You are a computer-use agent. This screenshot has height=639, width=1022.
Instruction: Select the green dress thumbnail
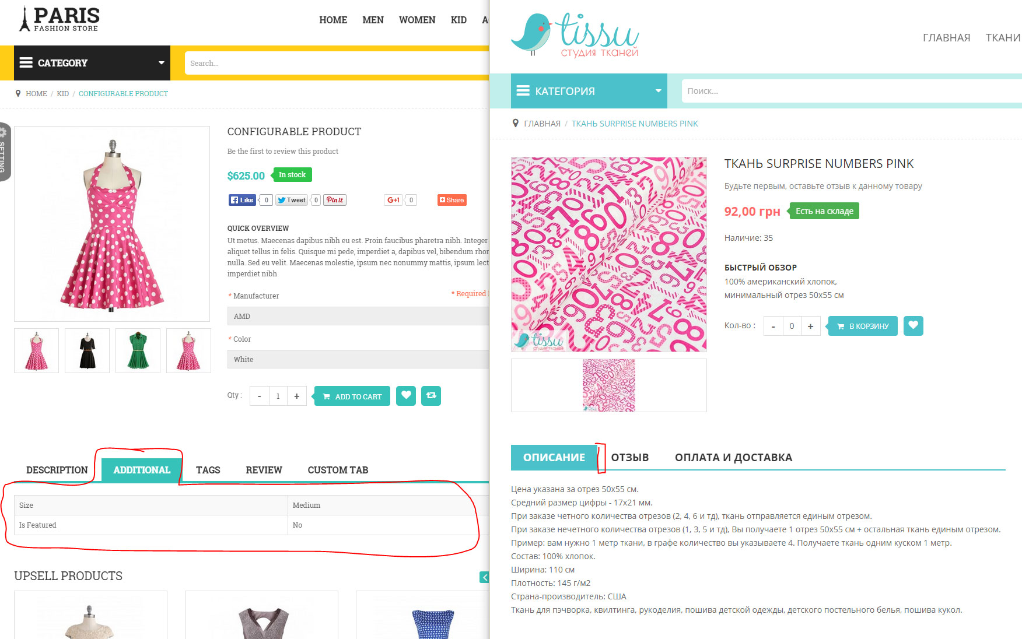[138, 350]
